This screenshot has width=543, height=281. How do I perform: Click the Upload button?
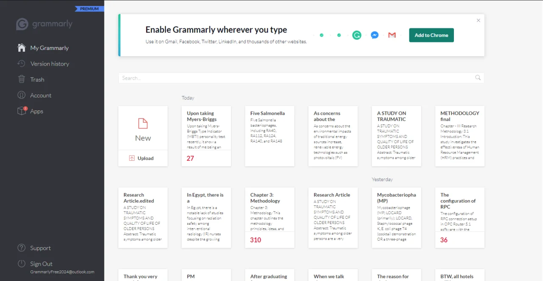click(x=143, y=158)
